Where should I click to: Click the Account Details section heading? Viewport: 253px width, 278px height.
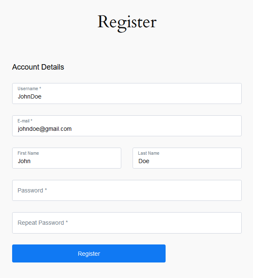[x=38, y=67]
